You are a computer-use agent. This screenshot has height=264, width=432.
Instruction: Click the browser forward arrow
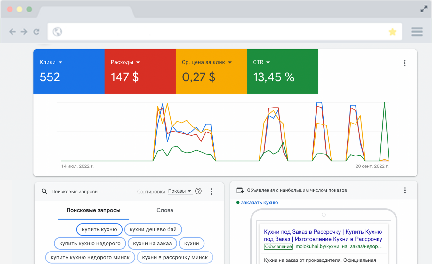point(24,32)
